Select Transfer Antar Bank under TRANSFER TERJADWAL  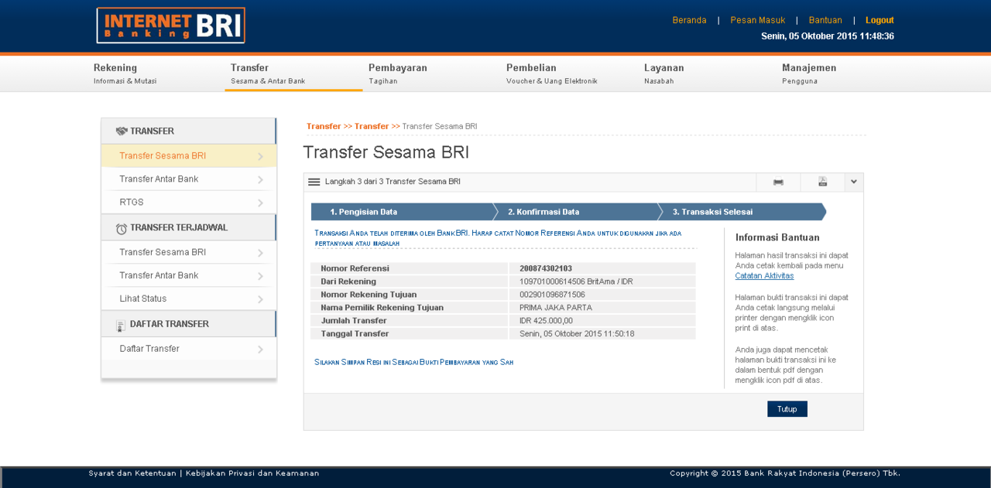(188, 275)
